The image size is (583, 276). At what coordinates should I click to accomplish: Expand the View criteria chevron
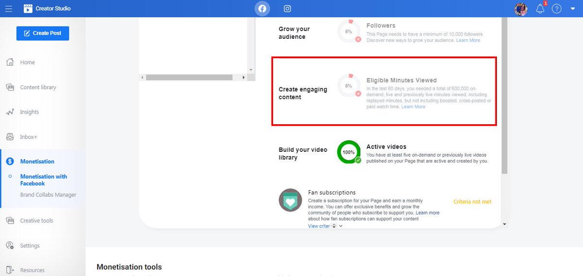click(341, 226)
